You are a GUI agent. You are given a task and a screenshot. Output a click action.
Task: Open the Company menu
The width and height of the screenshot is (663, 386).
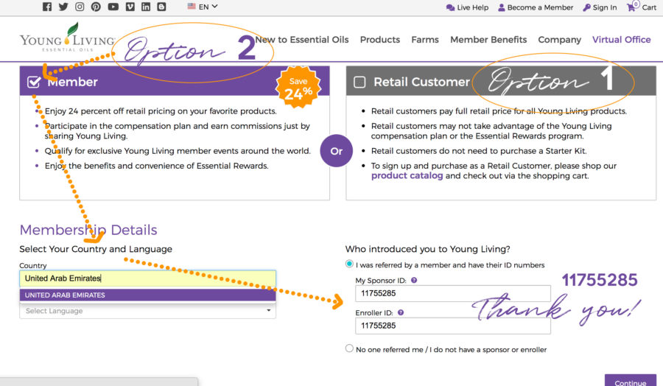tap(559, 40)
